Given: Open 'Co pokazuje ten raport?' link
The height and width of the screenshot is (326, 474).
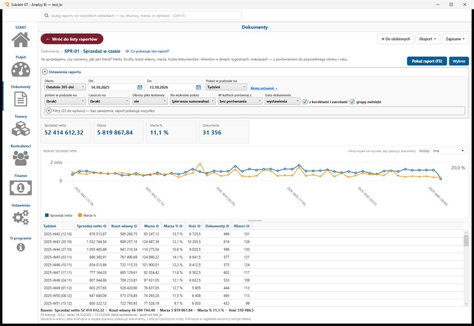Looking at the screenshot, I should (x=148, y=52).
